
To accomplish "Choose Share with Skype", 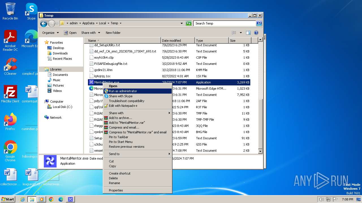I will [x=137, y=96].
